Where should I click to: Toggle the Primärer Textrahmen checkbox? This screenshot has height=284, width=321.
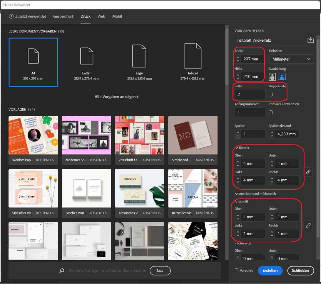[x=271, y=112]
